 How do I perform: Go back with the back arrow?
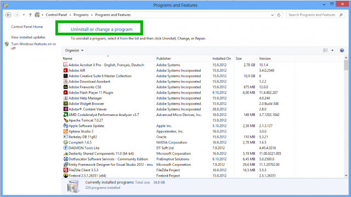[x=8, y=15]
